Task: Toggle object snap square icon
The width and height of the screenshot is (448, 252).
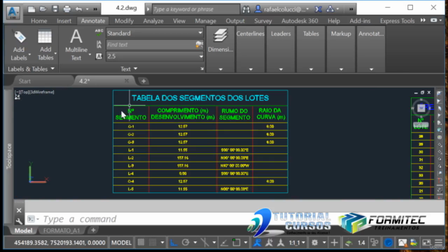Action: click(x=237, y=243)
